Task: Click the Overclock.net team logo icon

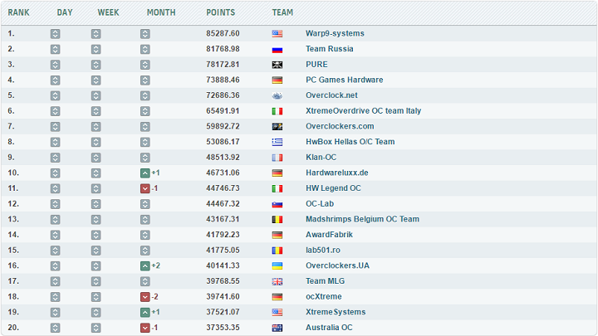Action: 277,95
